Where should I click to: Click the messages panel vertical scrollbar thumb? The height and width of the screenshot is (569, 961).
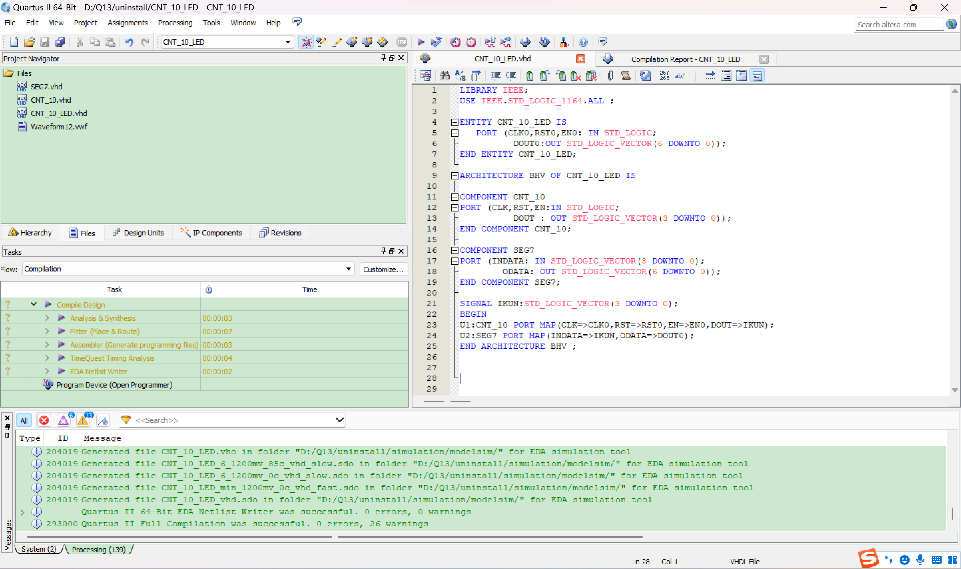pyautogui.click(x=952, y=514)
